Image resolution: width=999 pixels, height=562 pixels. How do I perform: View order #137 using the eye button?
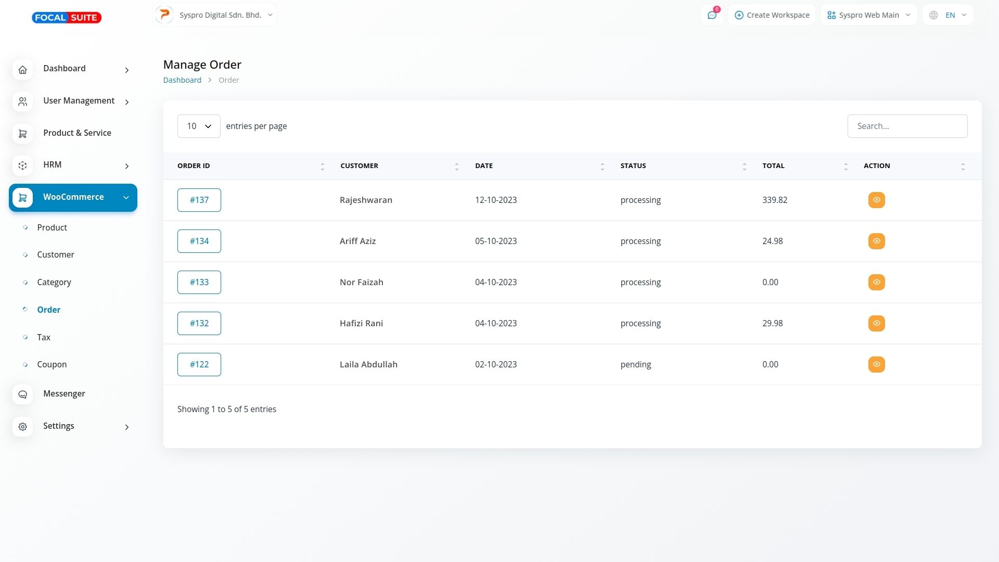(x=876, y=200)
